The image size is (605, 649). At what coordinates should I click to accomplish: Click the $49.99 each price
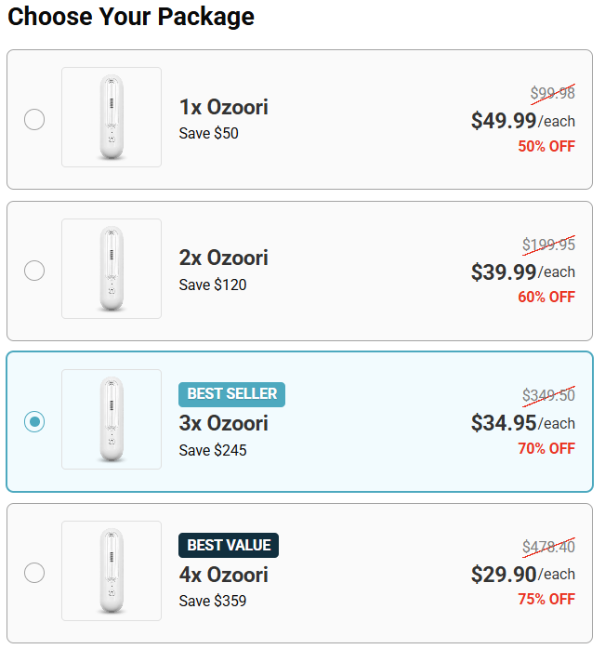522,121
